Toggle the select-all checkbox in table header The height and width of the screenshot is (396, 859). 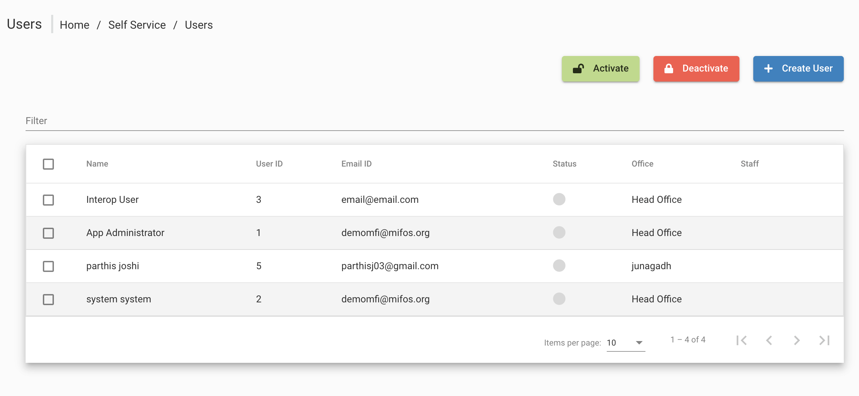click(48, 164)
